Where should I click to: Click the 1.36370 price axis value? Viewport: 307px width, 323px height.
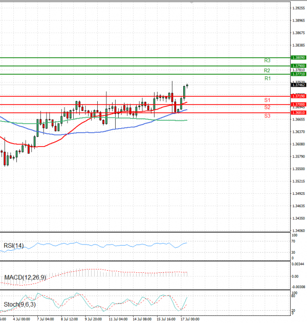pos(299,132)
